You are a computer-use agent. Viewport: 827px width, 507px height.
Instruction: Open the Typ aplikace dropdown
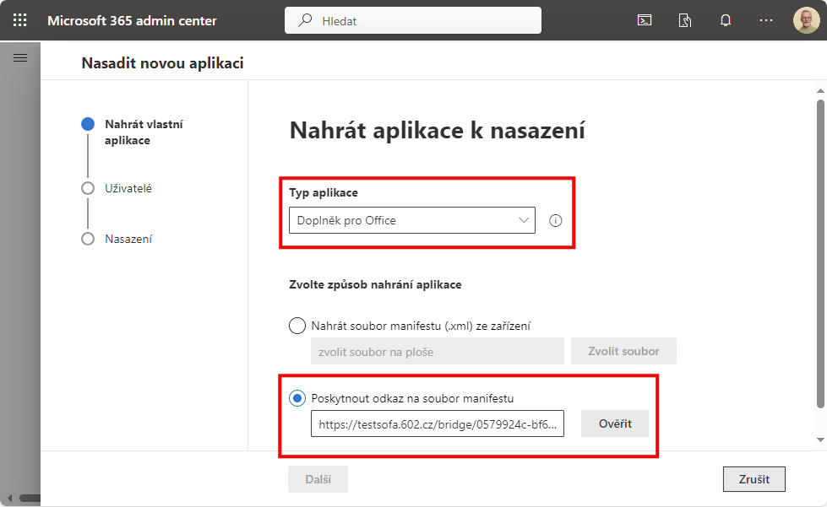click(x=412, y=220)
